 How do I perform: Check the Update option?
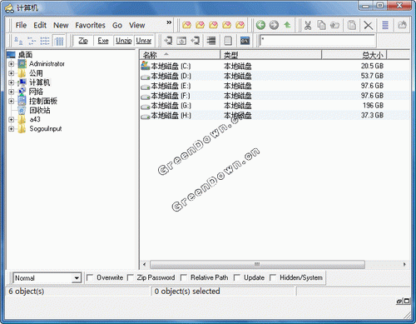click(237, 277)
